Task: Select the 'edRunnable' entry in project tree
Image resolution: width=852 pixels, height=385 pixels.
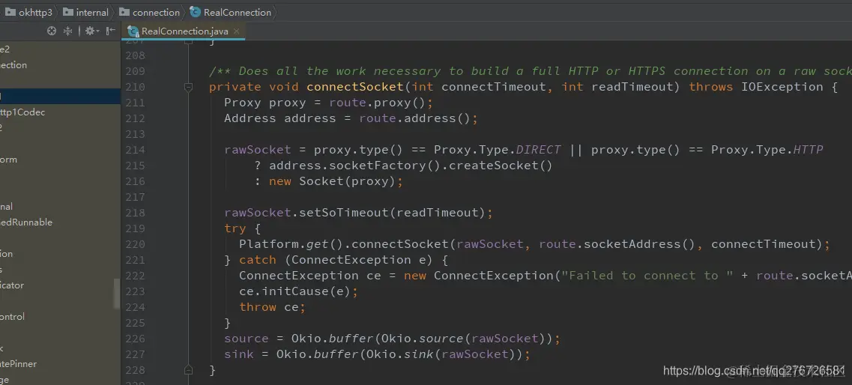Action: (26, 222)
